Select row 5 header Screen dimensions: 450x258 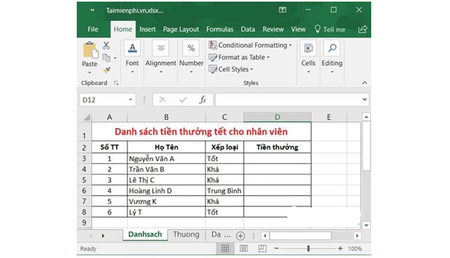click(84, 180)
